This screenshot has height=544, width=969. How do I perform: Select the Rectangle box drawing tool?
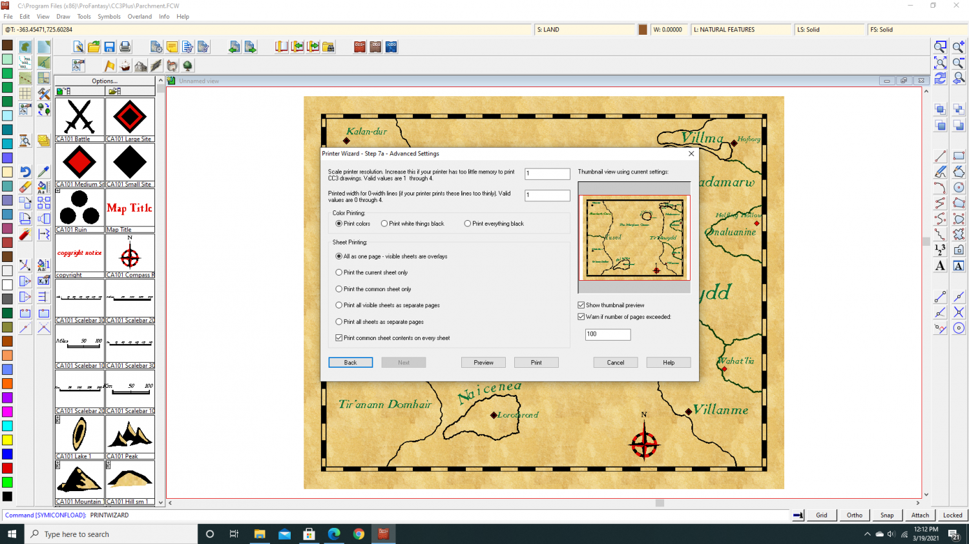[x=959, y=156]
